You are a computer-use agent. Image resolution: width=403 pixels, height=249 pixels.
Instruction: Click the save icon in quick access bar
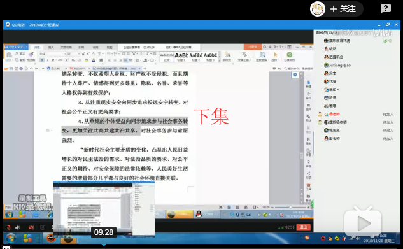(x=11, y=68)
